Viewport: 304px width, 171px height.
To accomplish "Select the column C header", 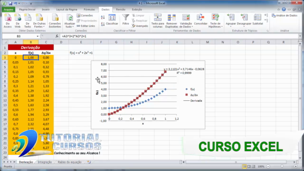I will click(x=46, y=42).
